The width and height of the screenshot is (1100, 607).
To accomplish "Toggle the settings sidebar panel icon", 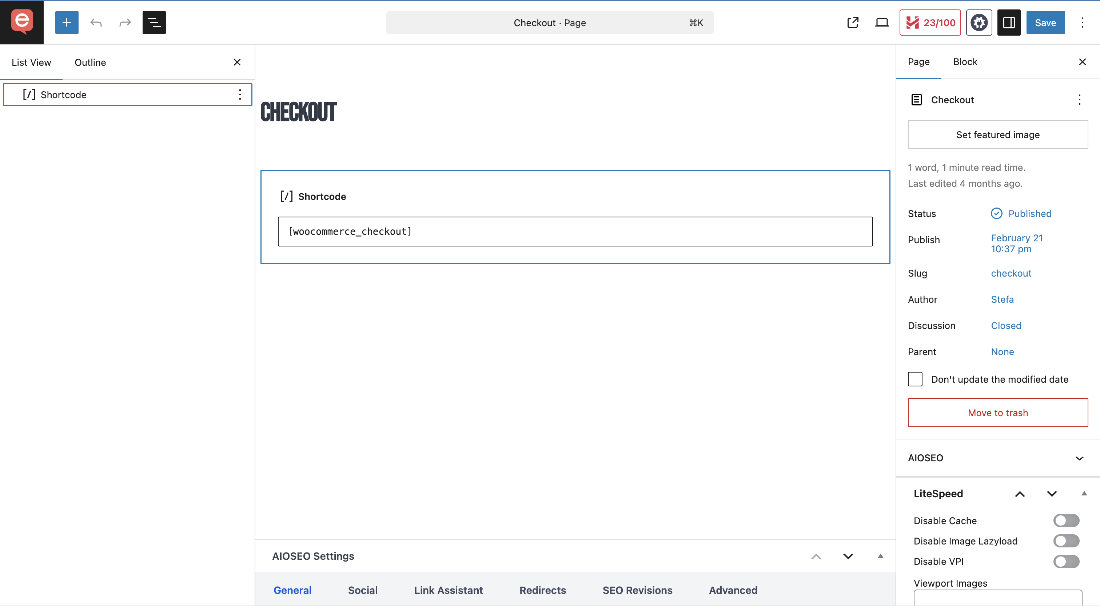I will tap(1009, 23).
